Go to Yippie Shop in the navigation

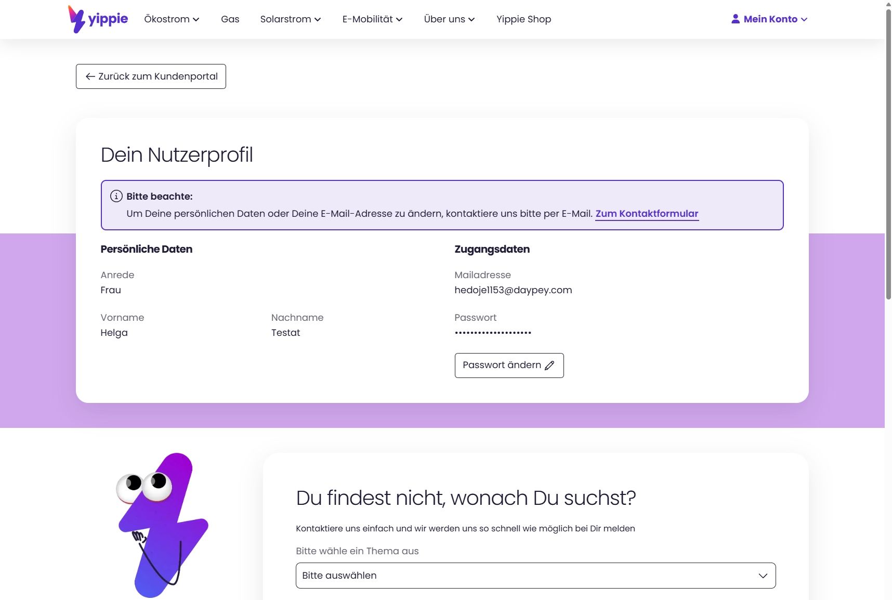tap(523, 19)
